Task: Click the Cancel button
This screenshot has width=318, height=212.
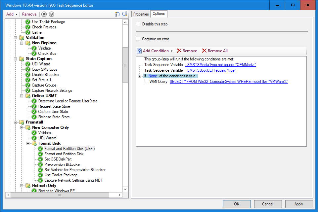Action: tap(268, 204)
